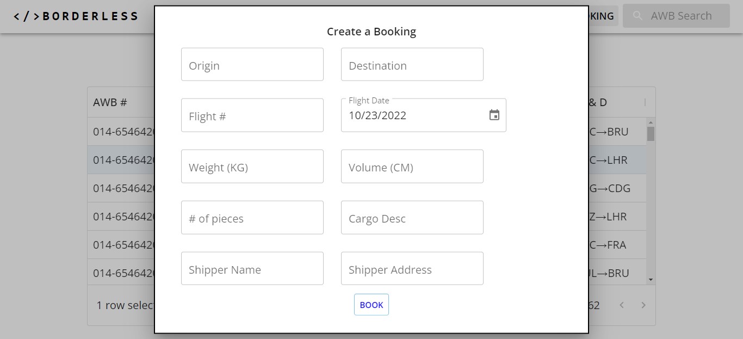Select the Flight # input

pos(252,115)
